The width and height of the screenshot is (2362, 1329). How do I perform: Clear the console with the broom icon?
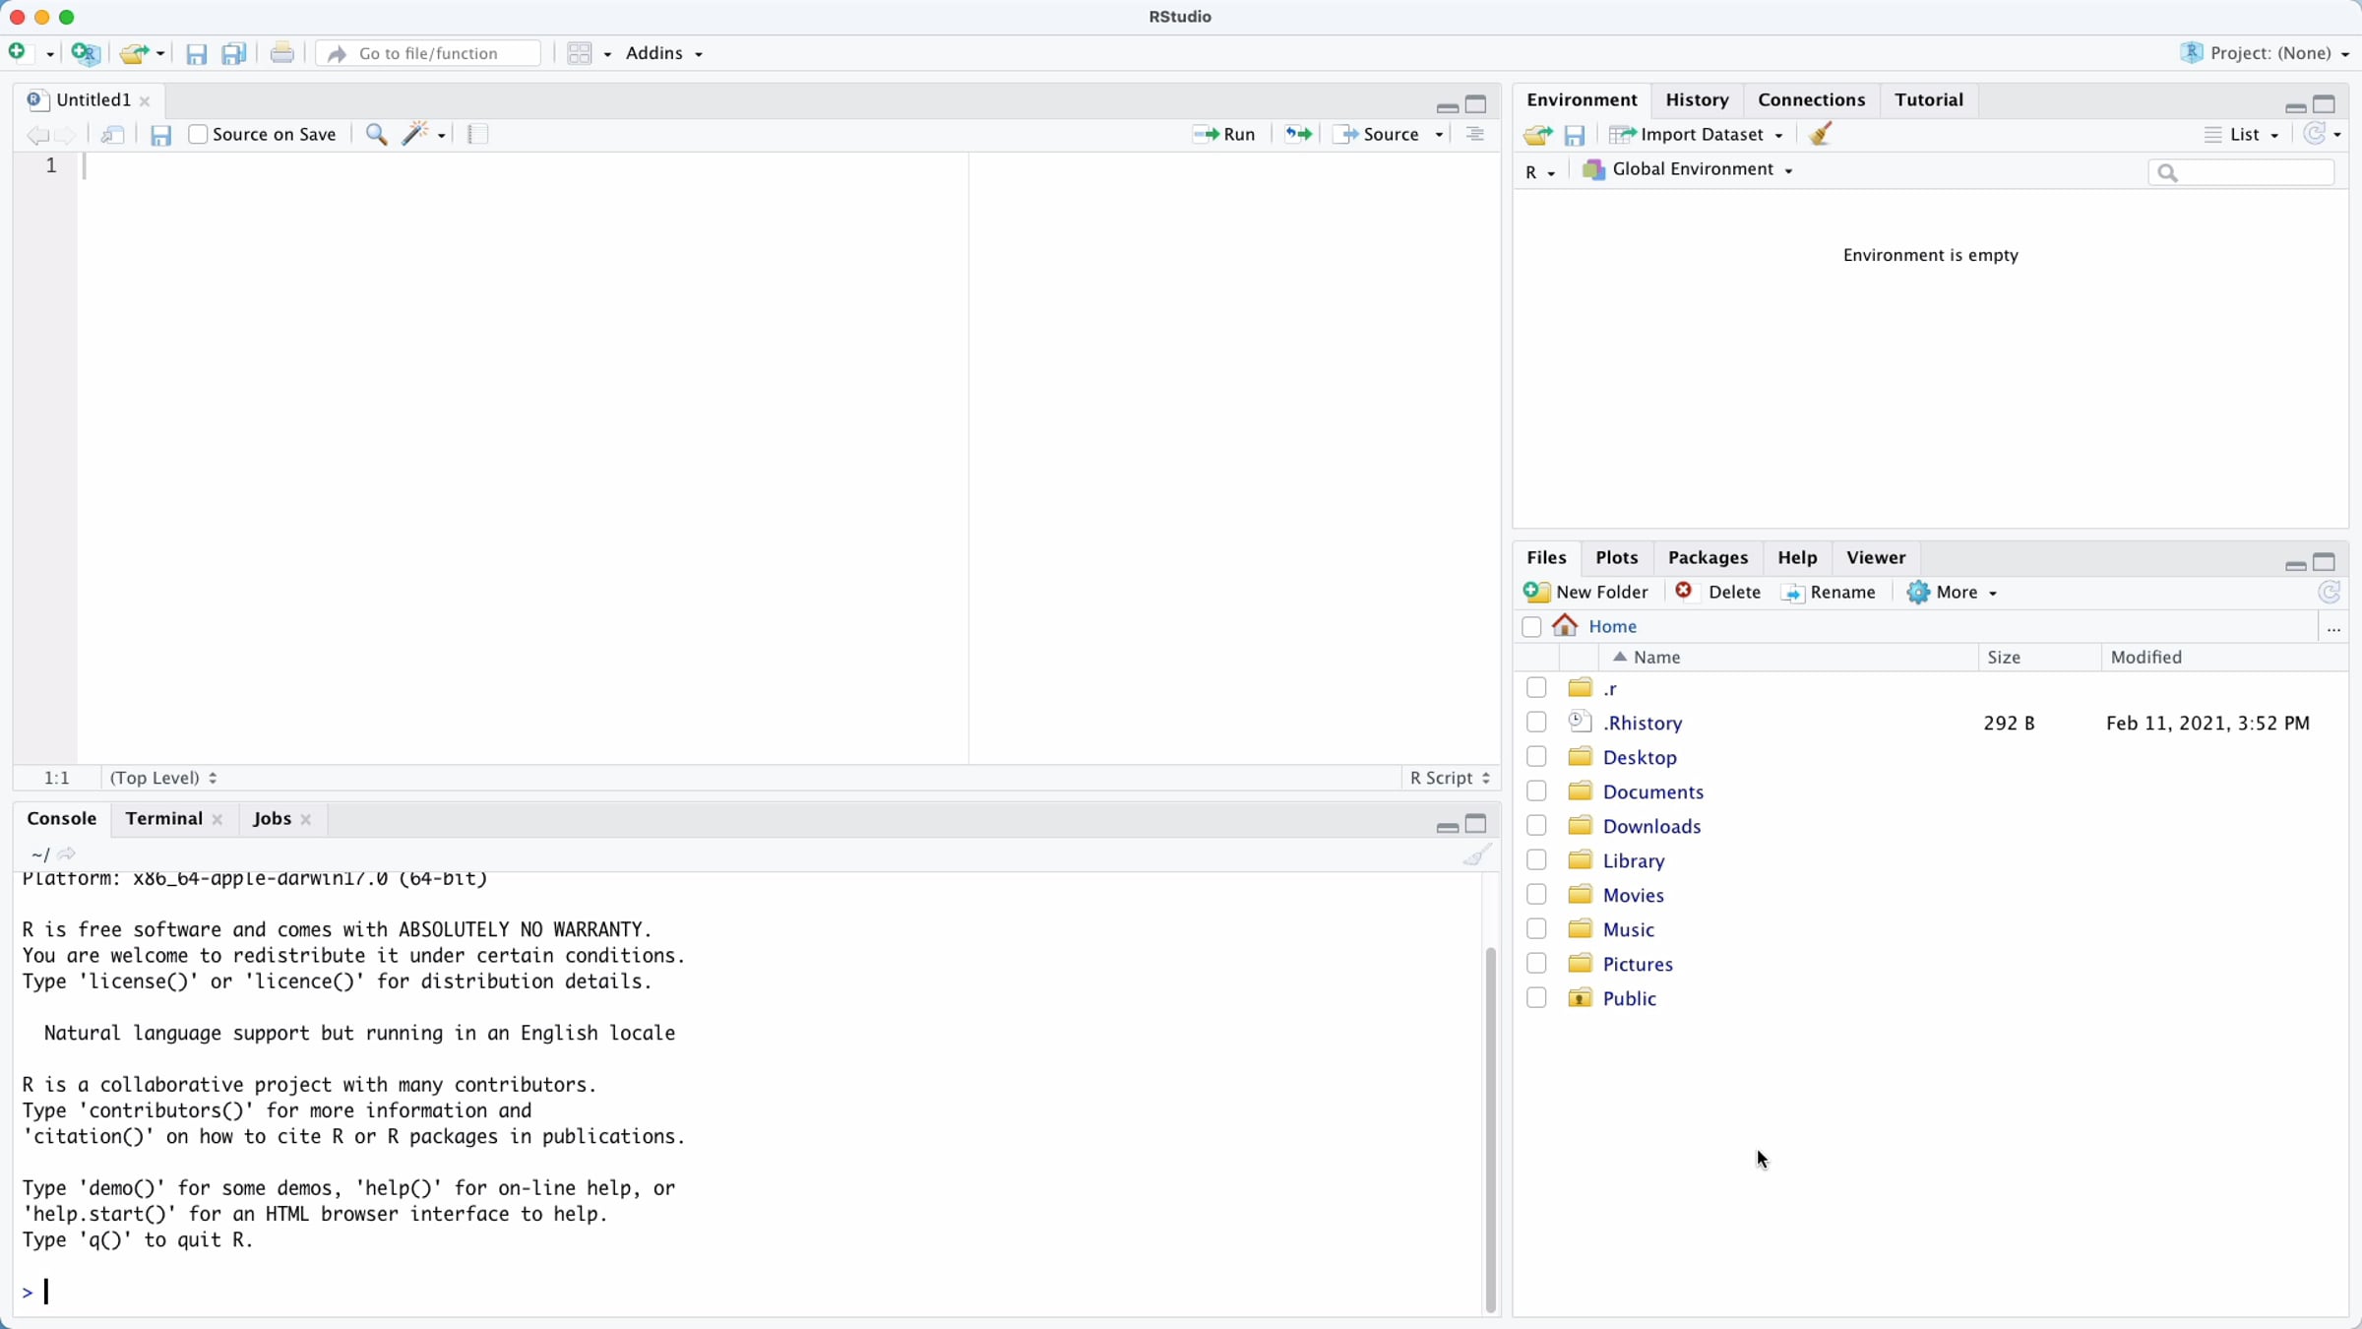click(x=1476, y=854)
